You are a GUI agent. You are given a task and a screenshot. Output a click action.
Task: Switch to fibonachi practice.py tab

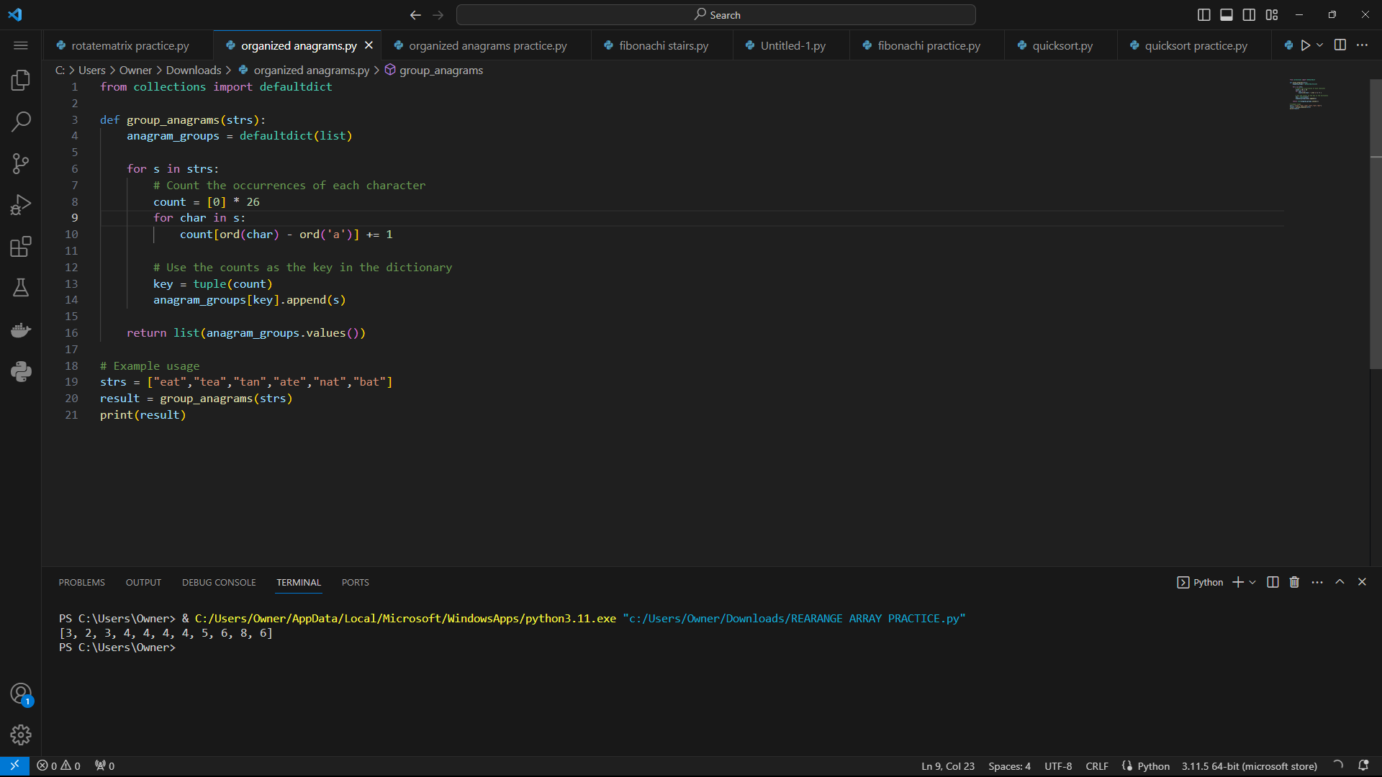(x=928, y=45)
